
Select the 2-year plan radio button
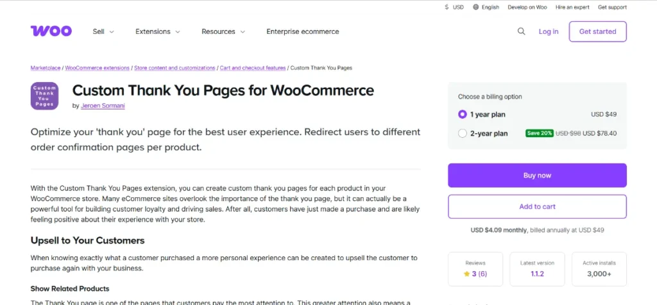click(x=463, y=133)
